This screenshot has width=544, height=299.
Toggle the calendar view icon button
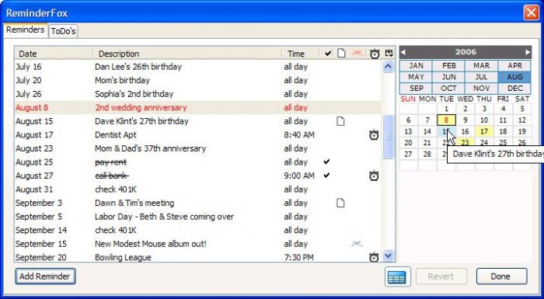point(398,276)
